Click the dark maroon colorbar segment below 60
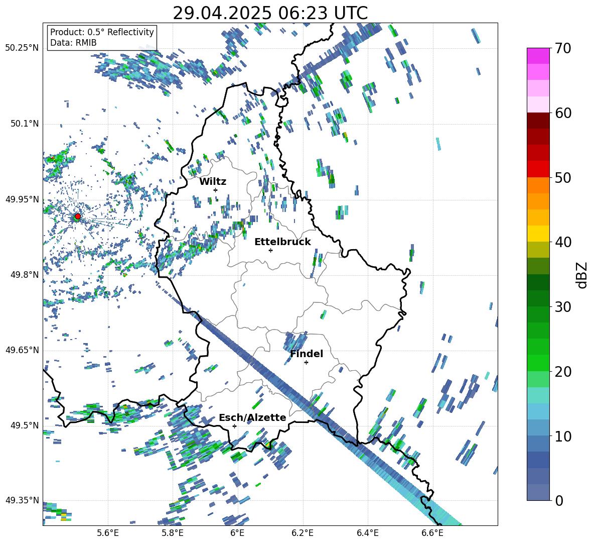Image resolution: width=594 pixels, height=543 pixels. (538, 120)
